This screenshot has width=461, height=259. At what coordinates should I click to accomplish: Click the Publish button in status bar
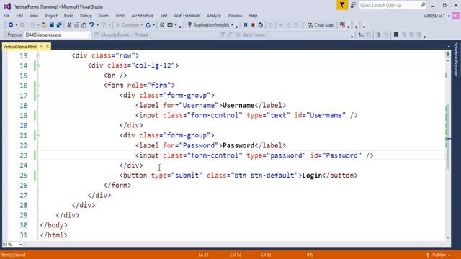click(439, 255)
